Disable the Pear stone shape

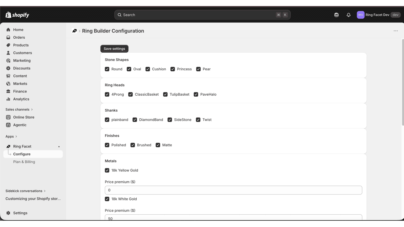click(198, 69)
